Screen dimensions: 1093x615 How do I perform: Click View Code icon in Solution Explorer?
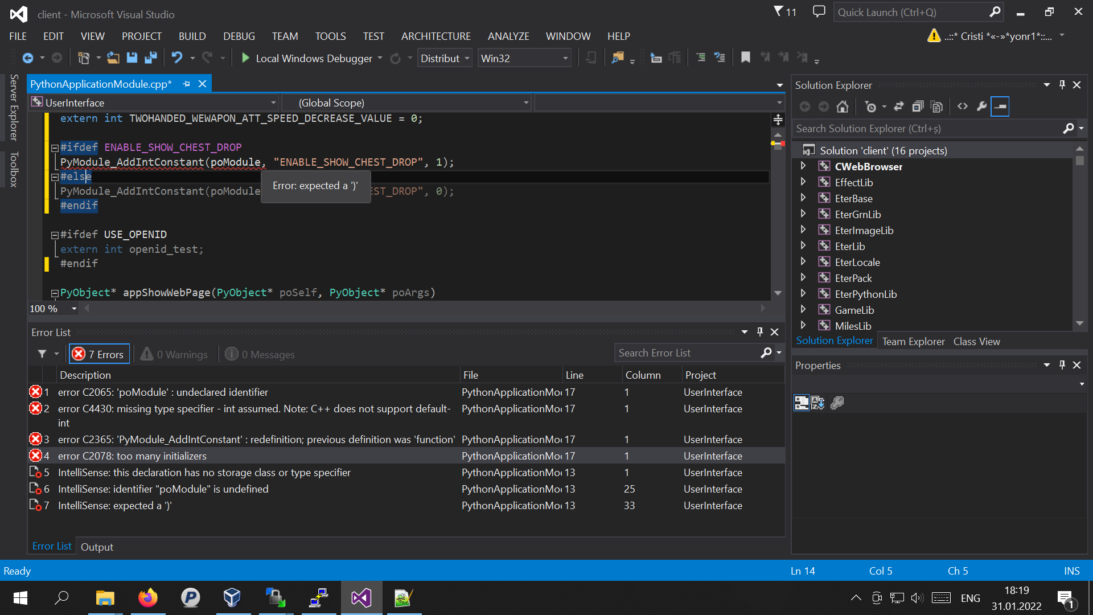(962, 106)
